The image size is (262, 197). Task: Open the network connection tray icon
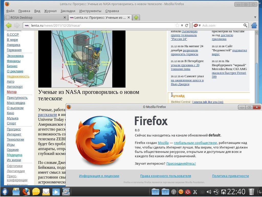pos(223,192)
